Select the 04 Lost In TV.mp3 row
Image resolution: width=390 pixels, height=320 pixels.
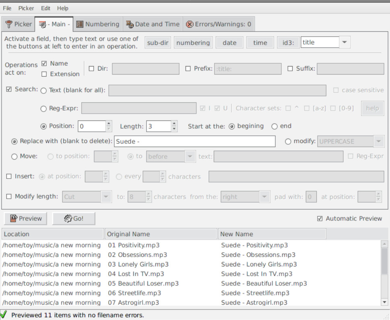tap(191, 274)
